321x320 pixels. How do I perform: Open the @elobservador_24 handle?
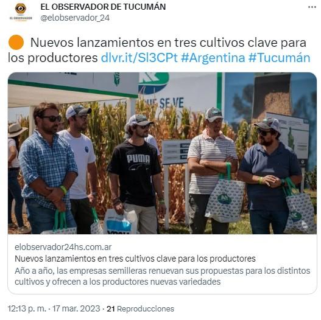pyautogui.click(x=75, y=18)
